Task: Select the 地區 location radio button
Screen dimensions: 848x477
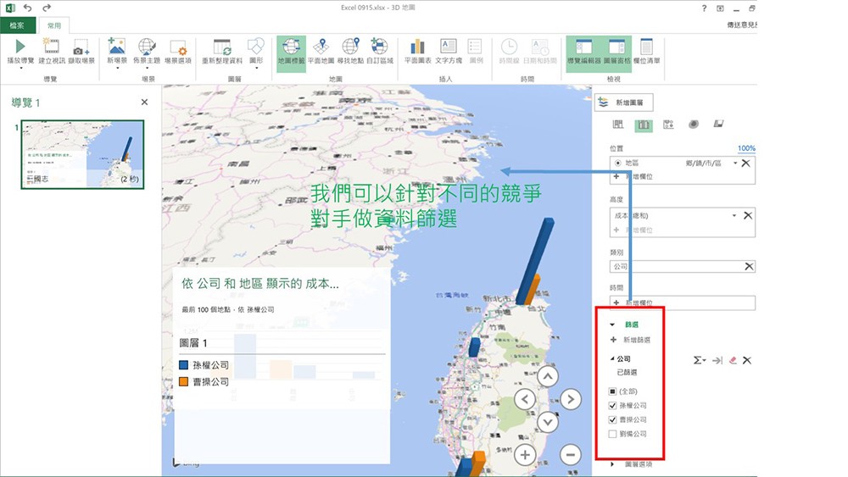Action: pos(617,163)
